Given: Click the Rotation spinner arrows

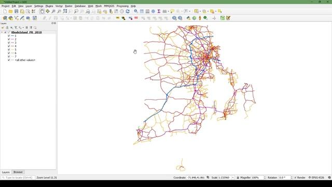Looking at the screenshot, I should [x=292, y=178].
